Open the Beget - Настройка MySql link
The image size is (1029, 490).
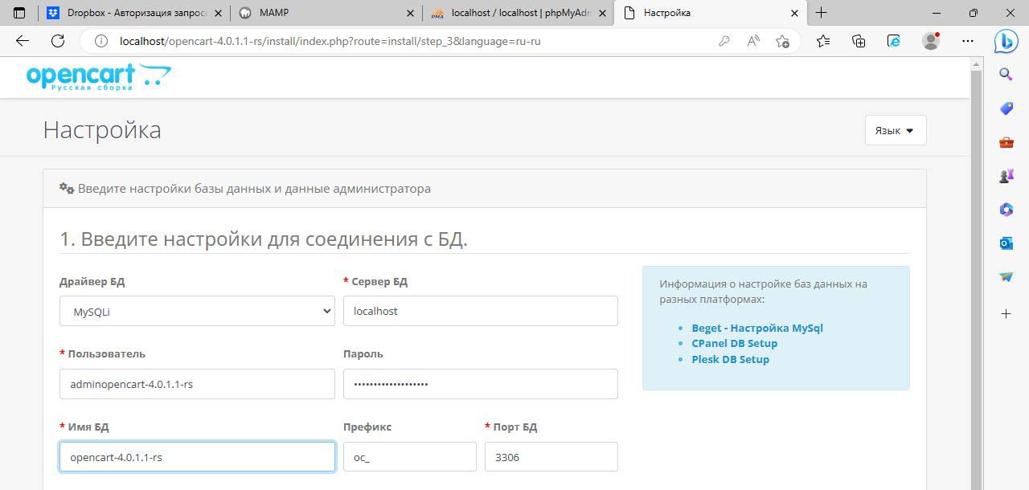tap(756, 328)
